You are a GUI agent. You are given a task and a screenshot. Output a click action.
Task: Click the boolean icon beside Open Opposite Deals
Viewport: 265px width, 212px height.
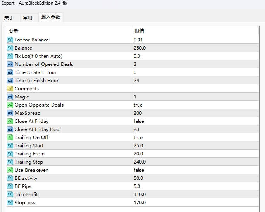click(10, 105)
